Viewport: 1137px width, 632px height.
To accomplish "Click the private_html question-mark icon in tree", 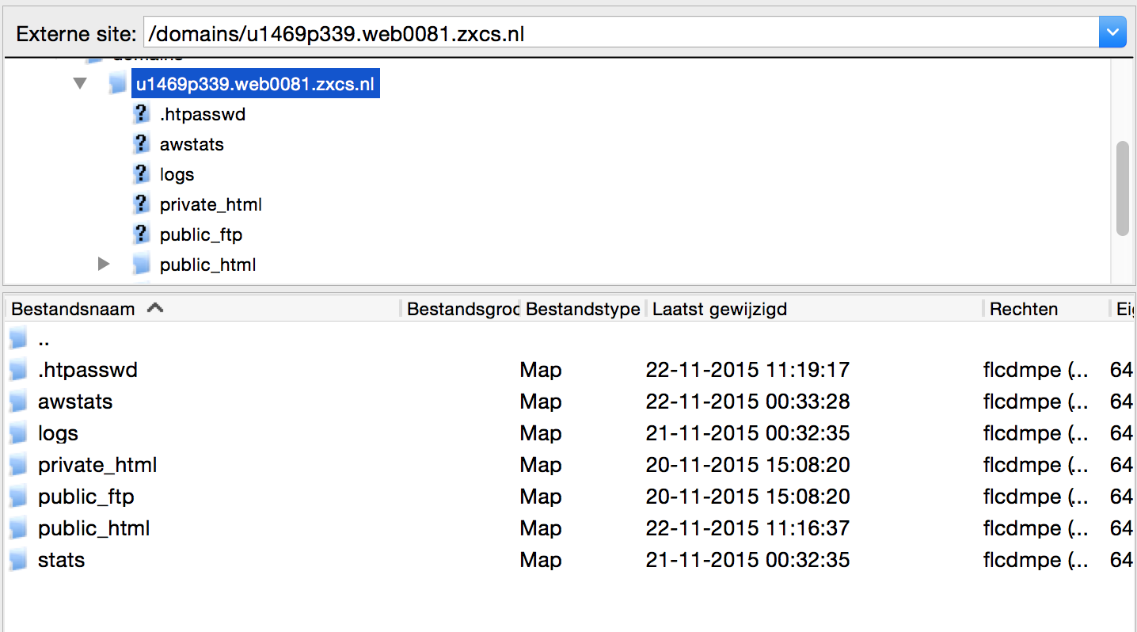I will click(141, 204).
